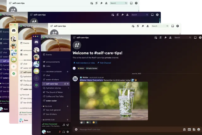
Task: Open emoji picker in message bar
Action: pos(199,129)
